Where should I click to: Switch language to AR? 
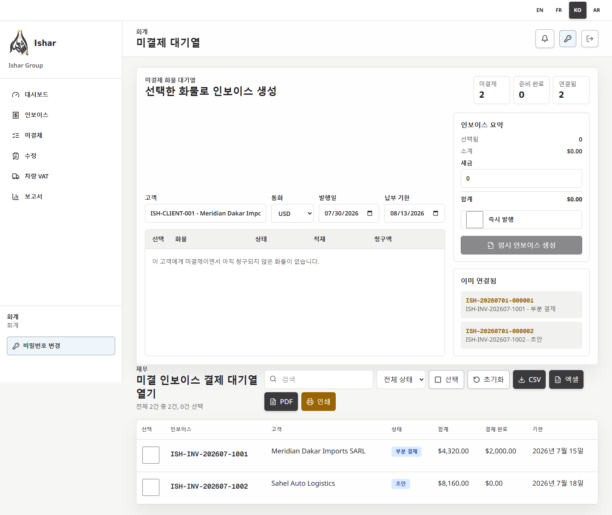pos(597,10)
